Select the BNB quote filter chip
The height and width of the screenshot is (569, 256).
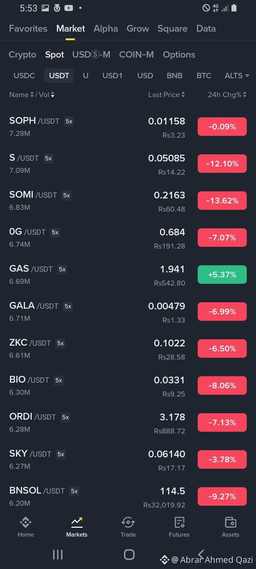pos(175,75)
